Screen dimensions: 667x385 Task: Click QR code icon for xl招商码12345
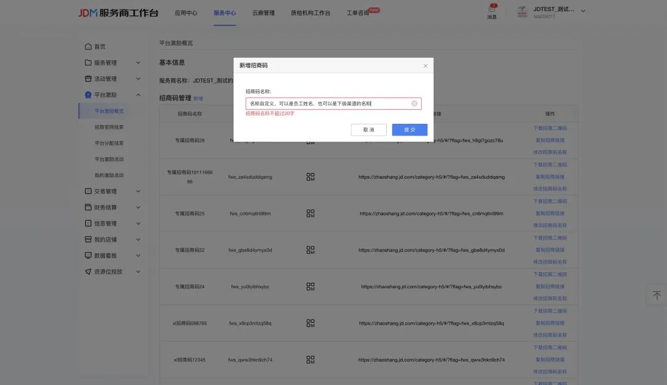coord(311,360)
